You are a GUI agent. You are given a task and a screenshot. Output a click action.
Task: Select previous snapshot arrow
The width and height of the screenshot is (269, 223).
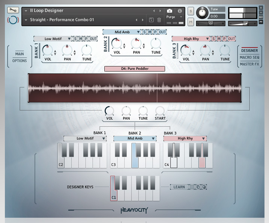point(137,20)
